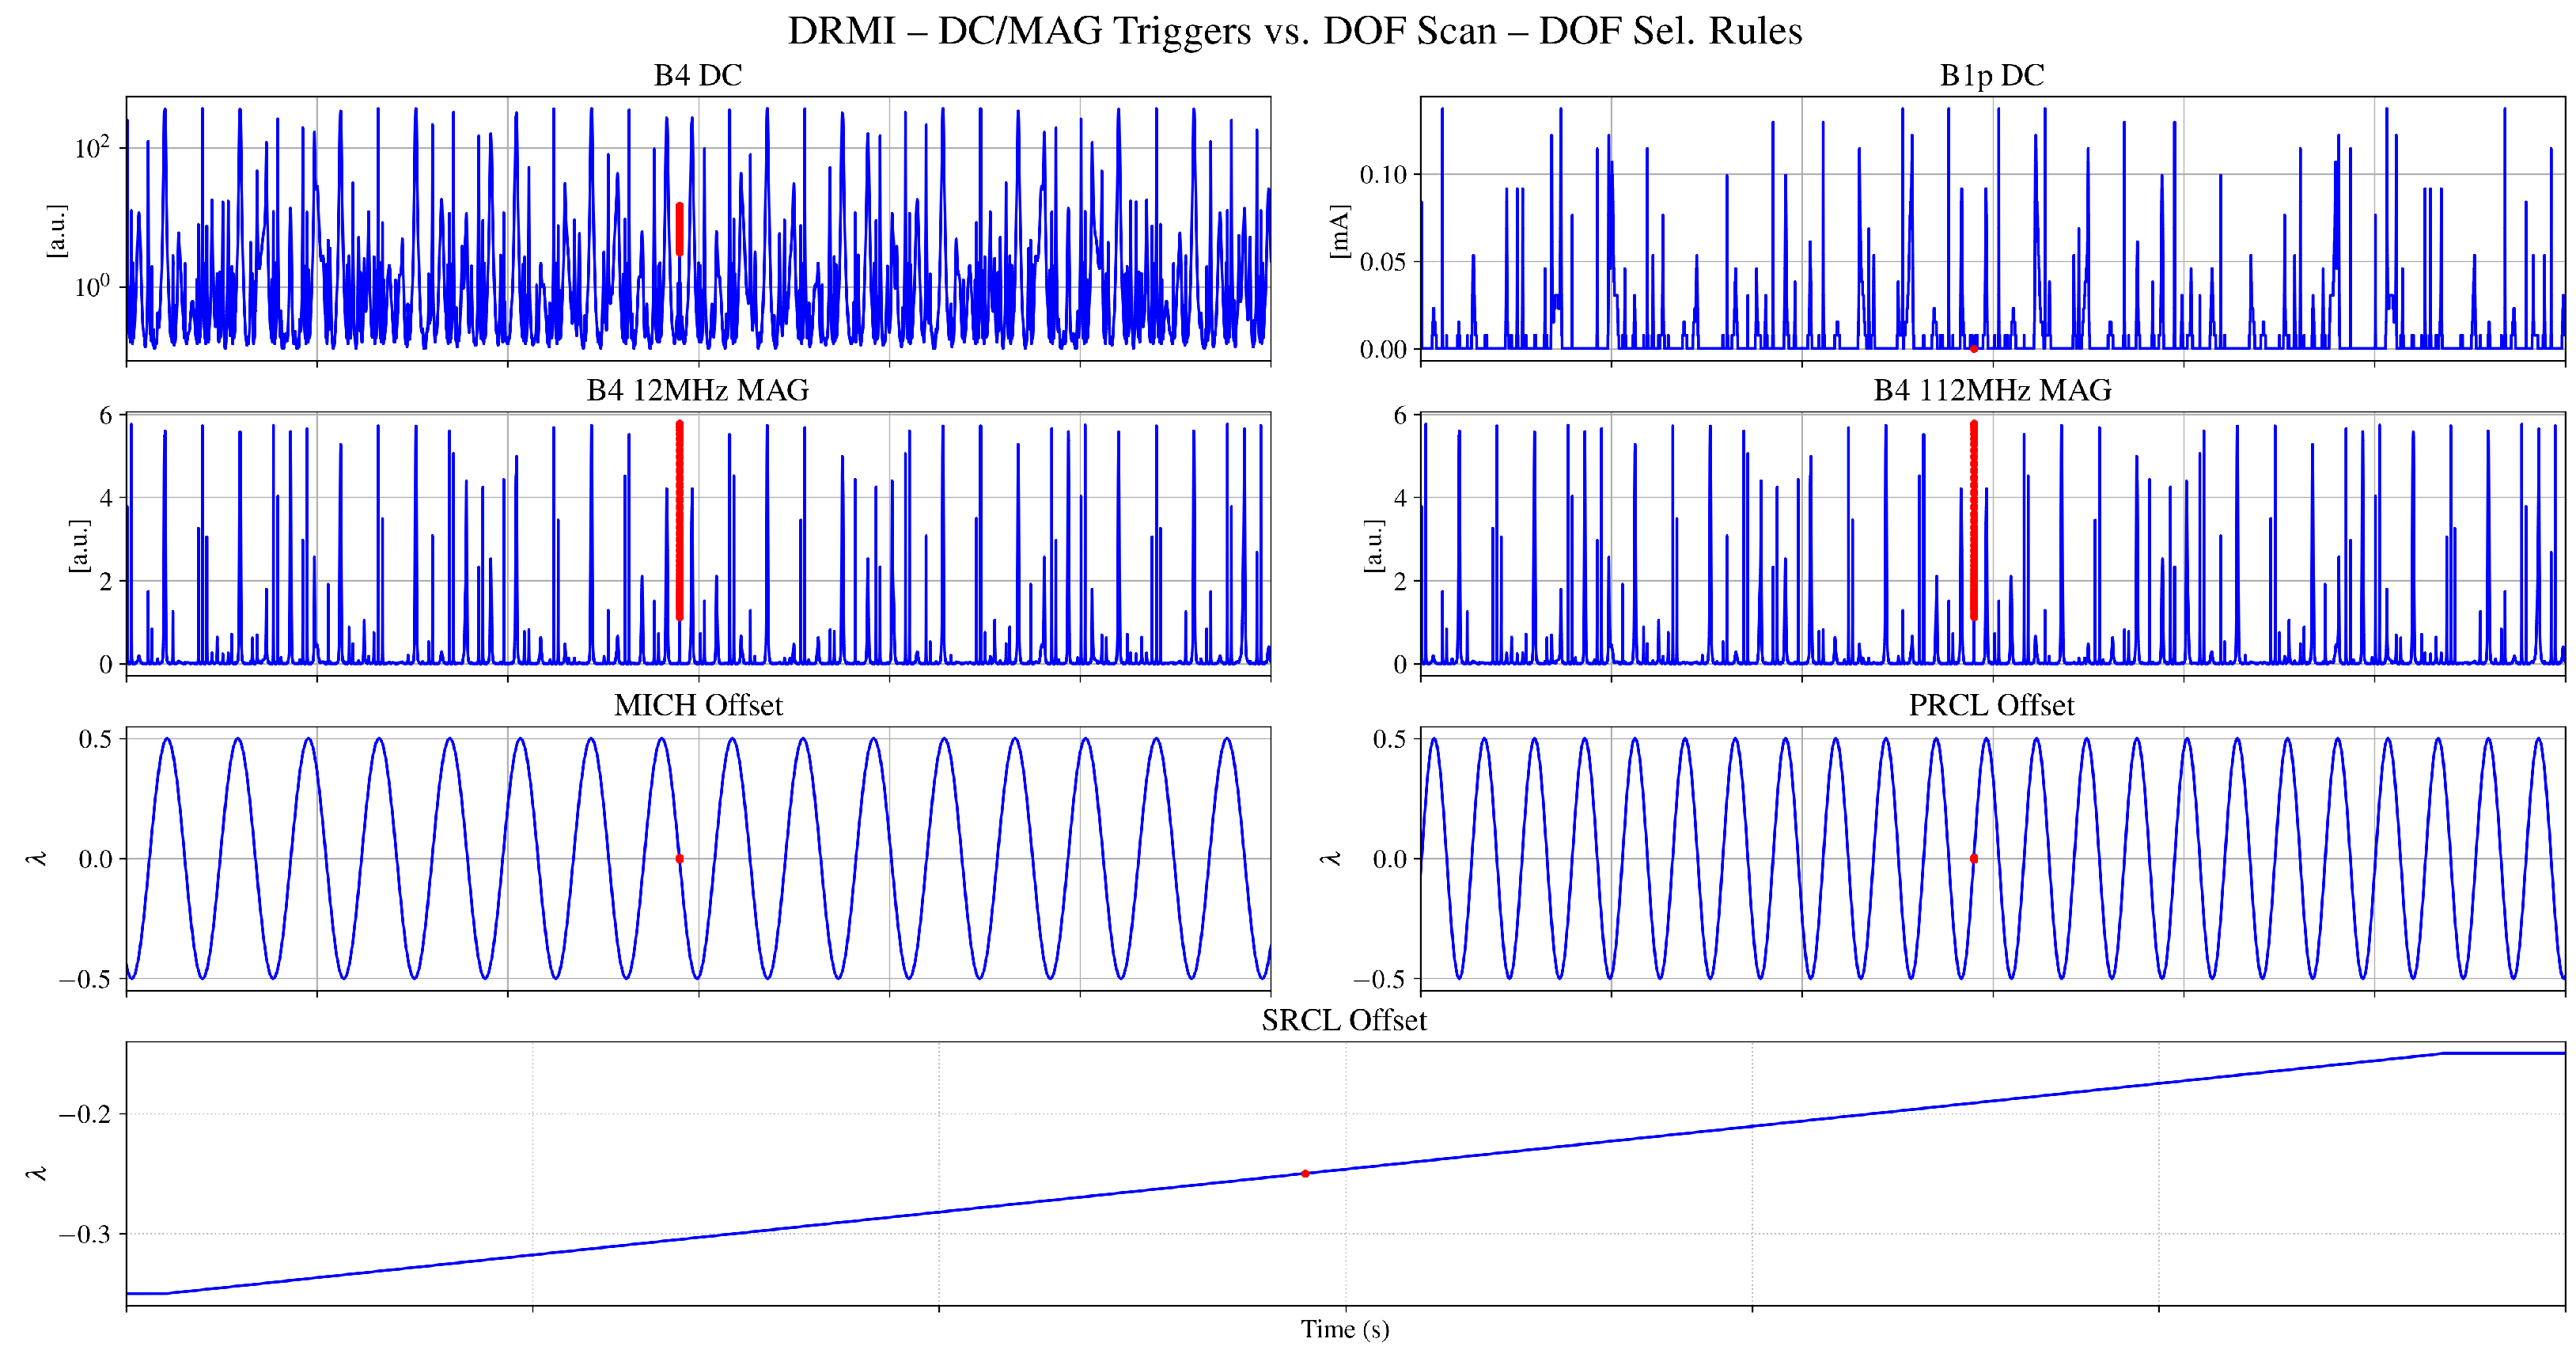Click the PRCL Offset subplot title

[x=1991, y=705]
